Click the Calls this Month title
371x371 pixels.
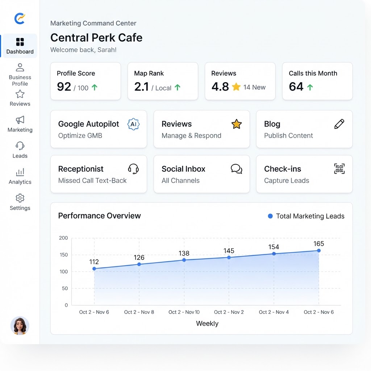click(x=313, y=73)
